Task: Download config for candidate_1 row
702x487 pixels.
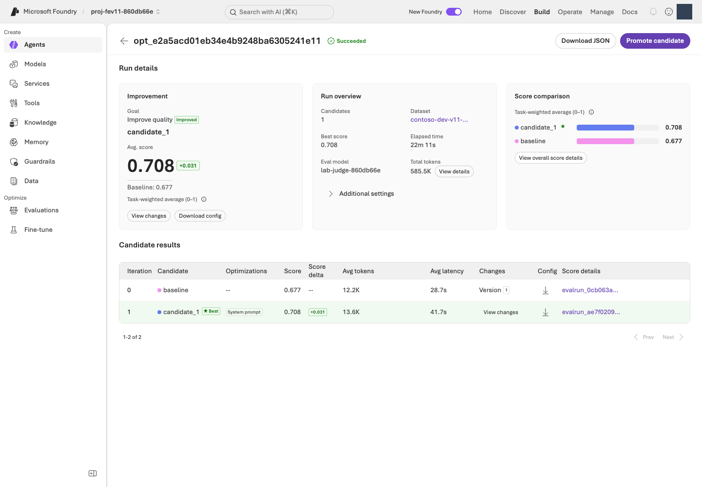Action: (x=546, y=312)
